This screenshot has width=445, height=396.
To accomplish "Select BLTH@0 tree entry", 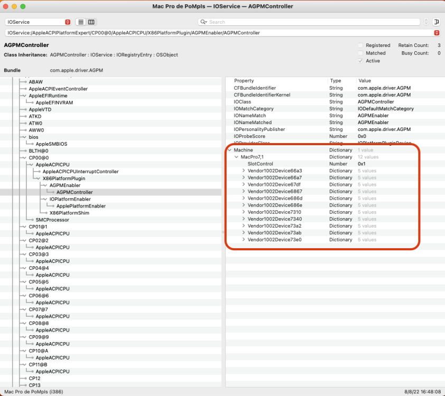I will click(38, 151).
